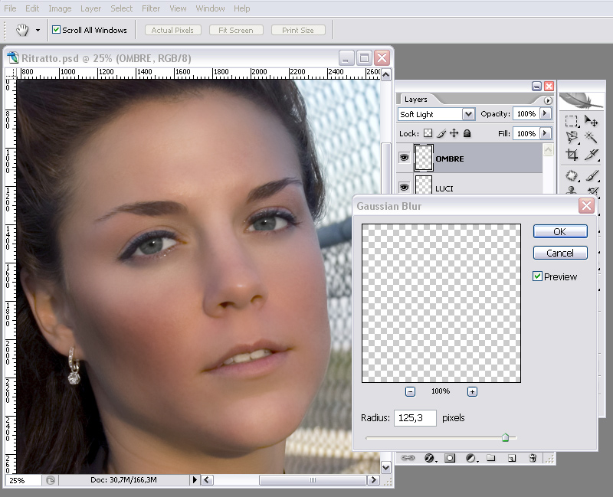Add a layer style via fx icon
The width and height of the screenshot is (613, 497).
click(429, 458)
